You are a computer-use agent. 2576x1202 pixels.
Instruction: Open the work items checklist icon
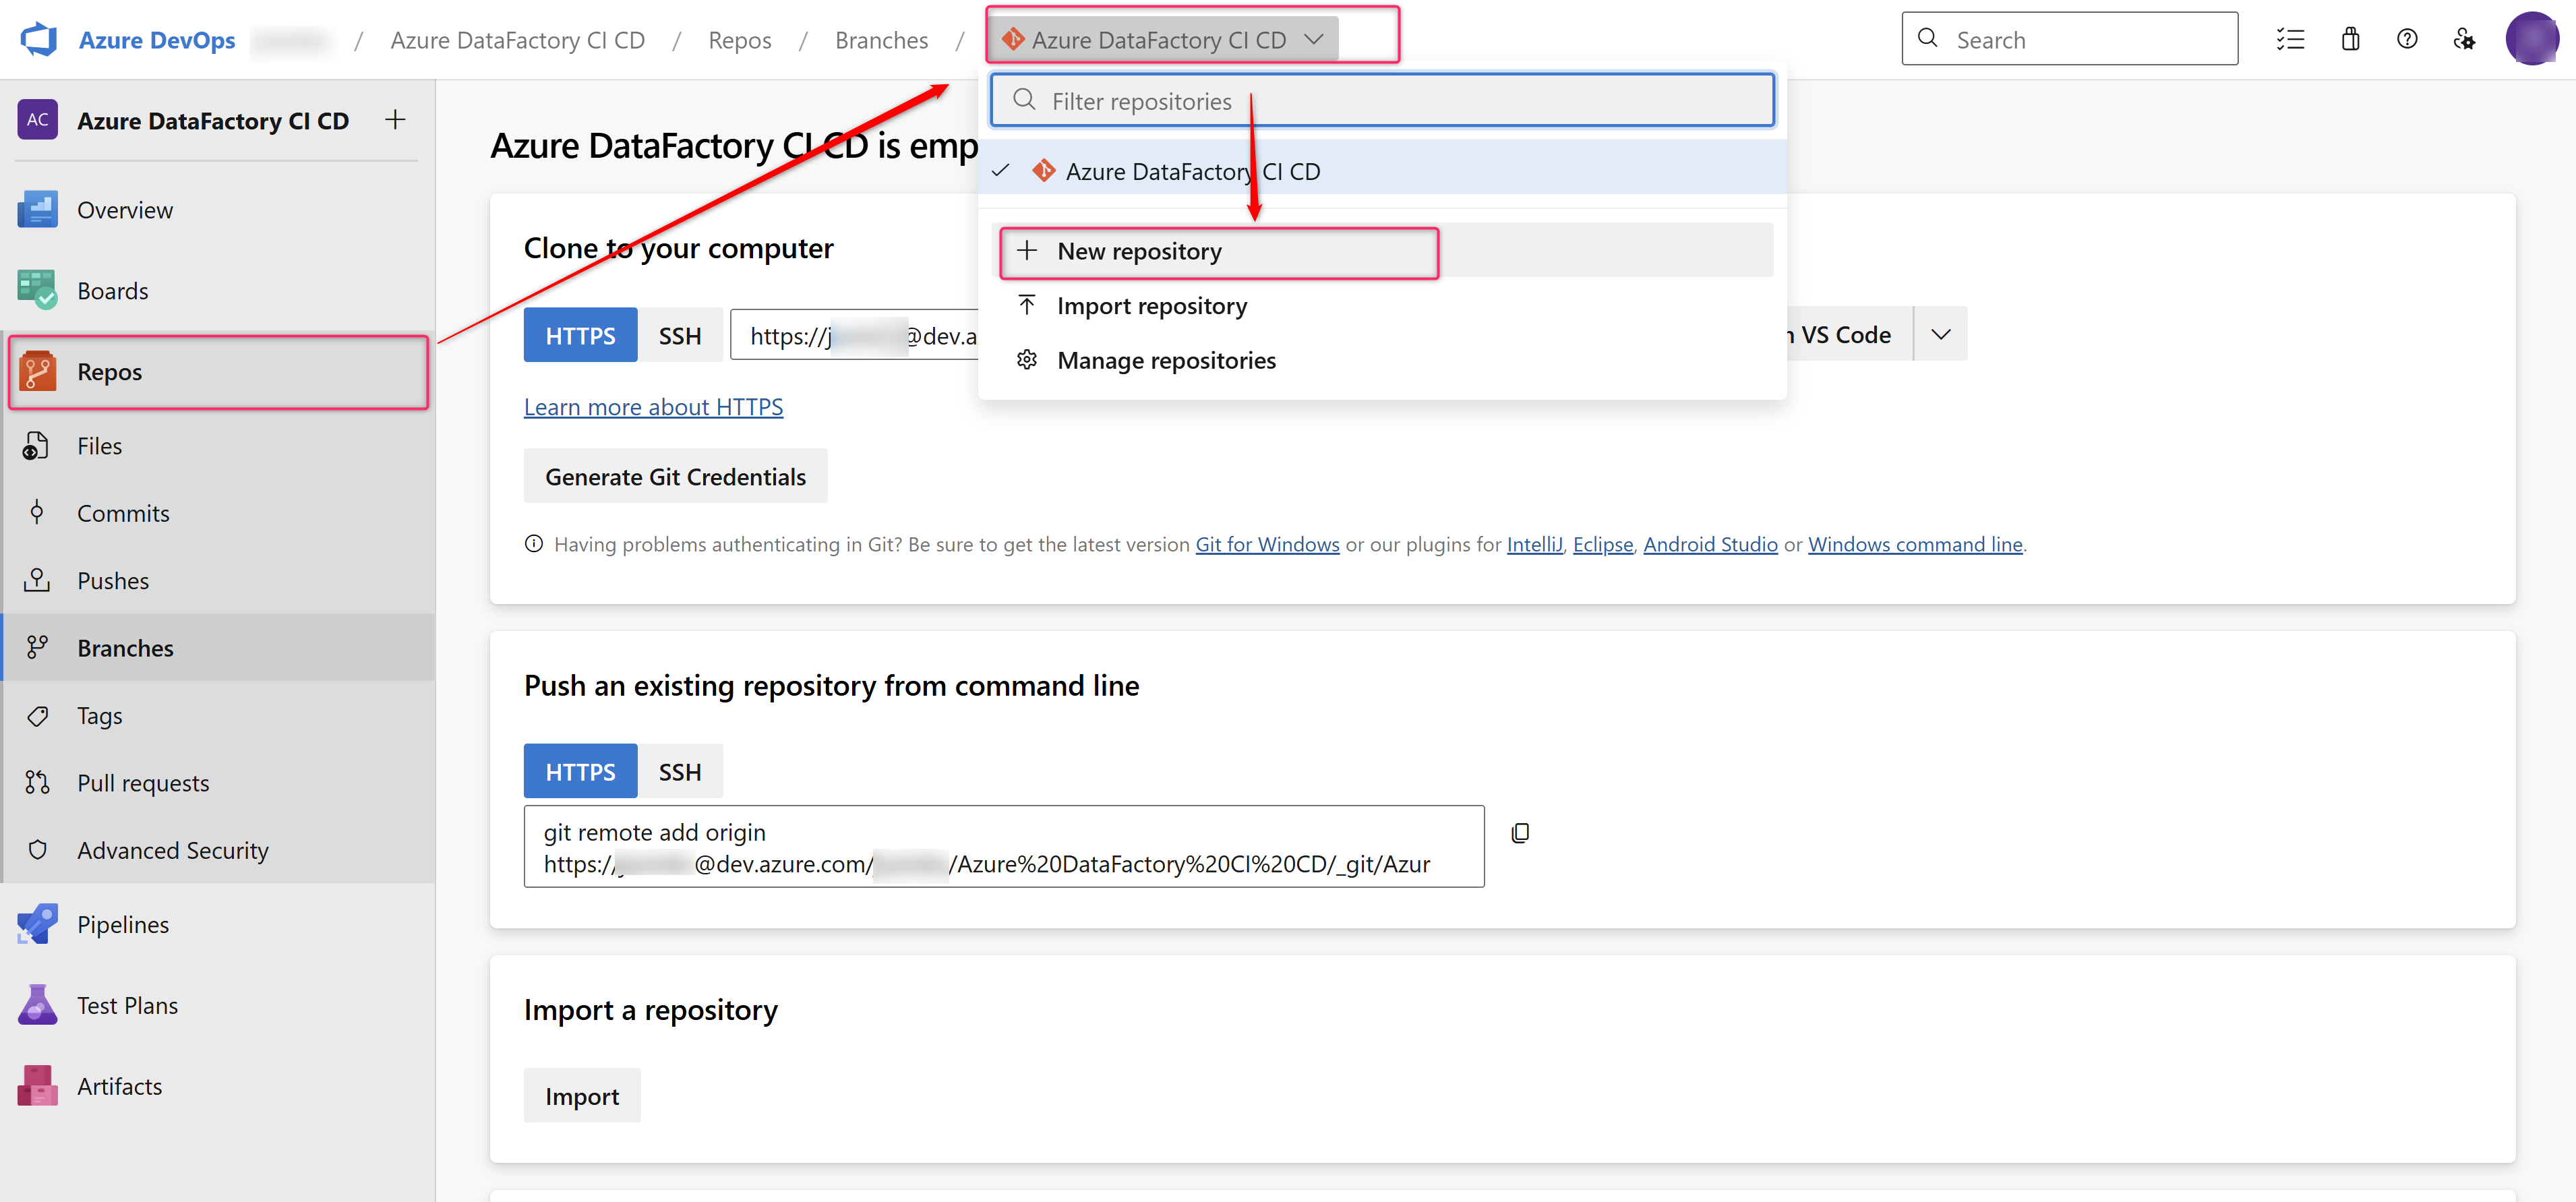pos(2290,40)
